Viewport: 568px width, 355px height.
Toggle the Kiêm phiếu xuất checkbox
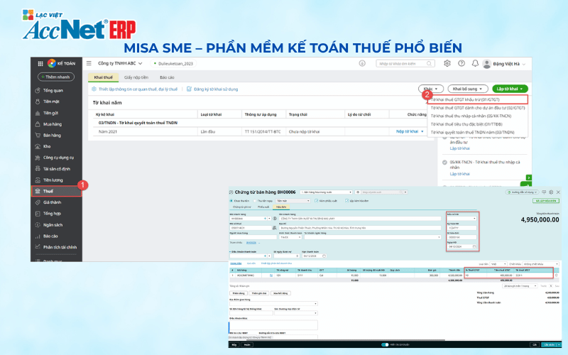click(316, 201)
